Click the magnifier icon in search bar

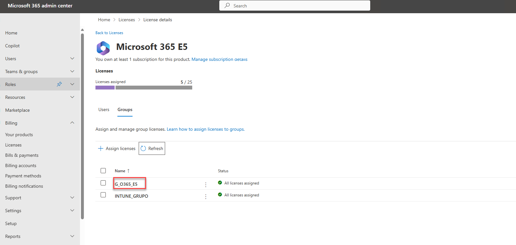[227, 5]
